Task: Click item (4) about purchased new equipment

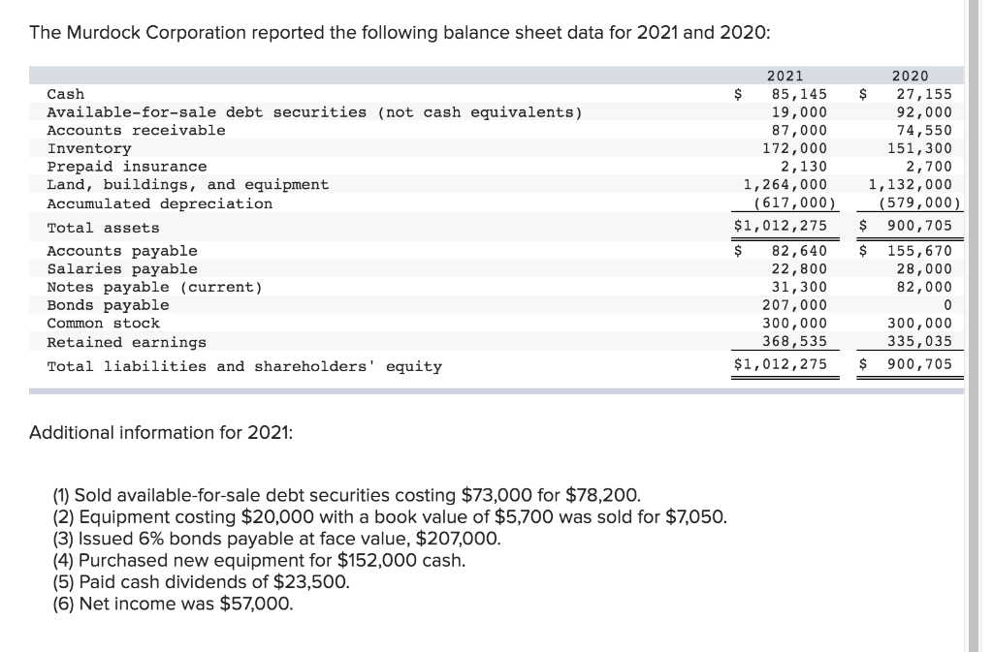Action: (x=259, y=561)
